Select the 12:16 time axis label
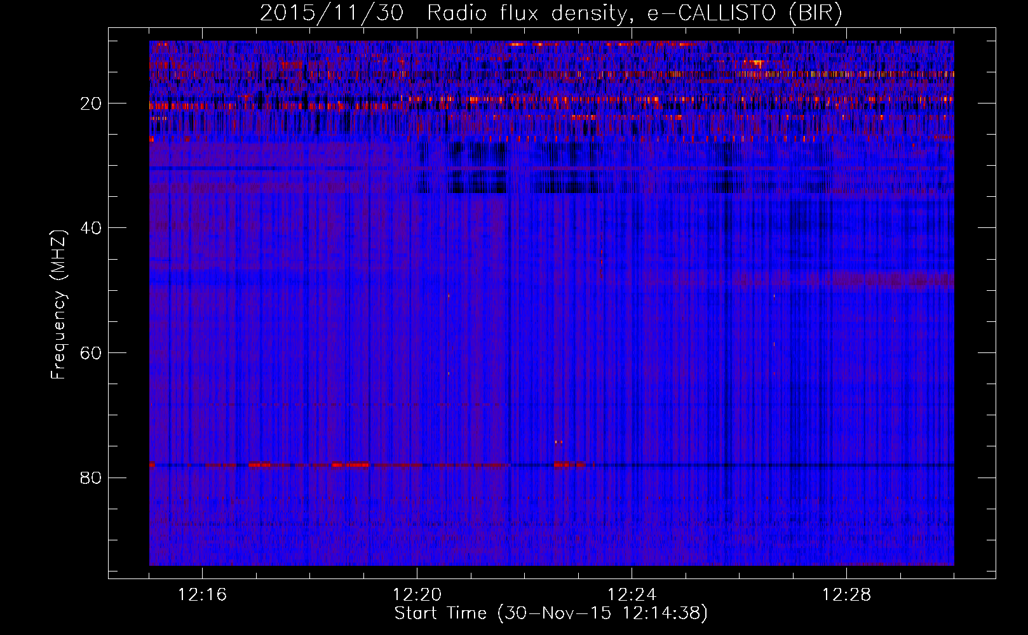 203,595
